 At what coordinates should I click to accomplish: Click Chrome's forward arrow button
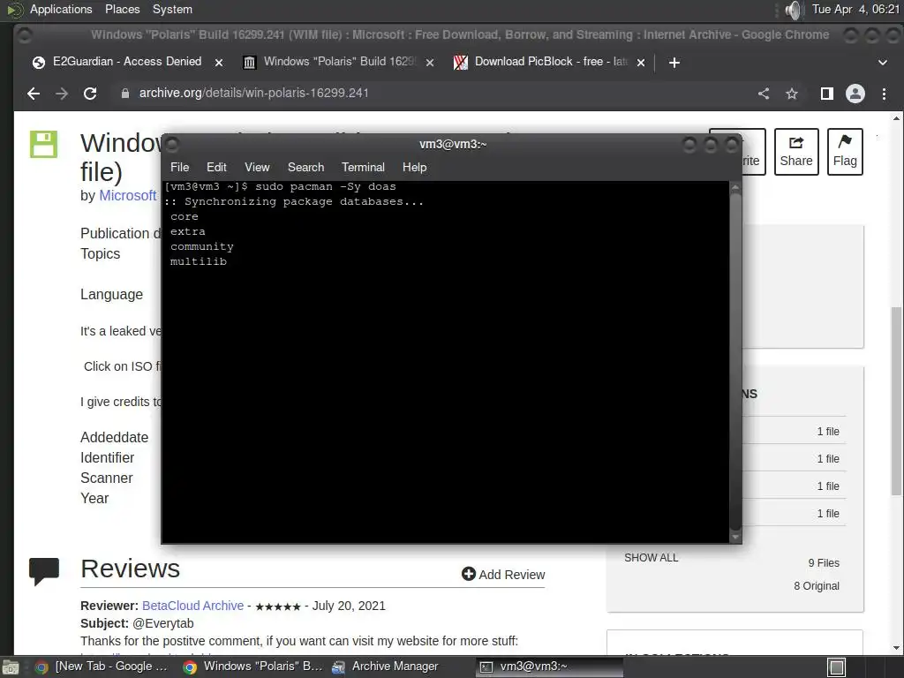pos(62,94)
